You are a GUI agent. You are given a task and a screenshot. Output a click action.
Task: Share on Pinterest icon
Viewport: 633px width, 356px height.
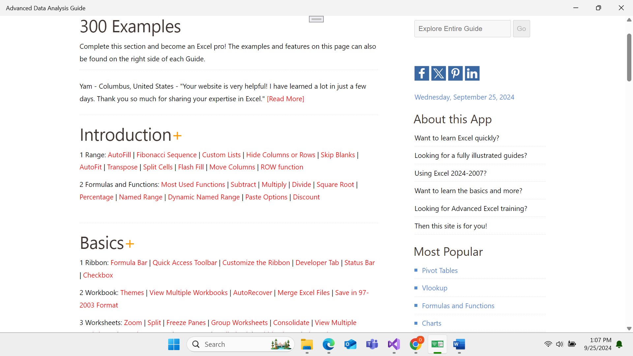455,73
